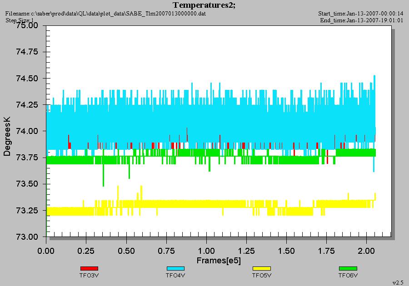Image resolution: width=409 pixels, height=286 pixels.
Task: Click the cyan TFO4V legend swatch
Action: [175, 268]
